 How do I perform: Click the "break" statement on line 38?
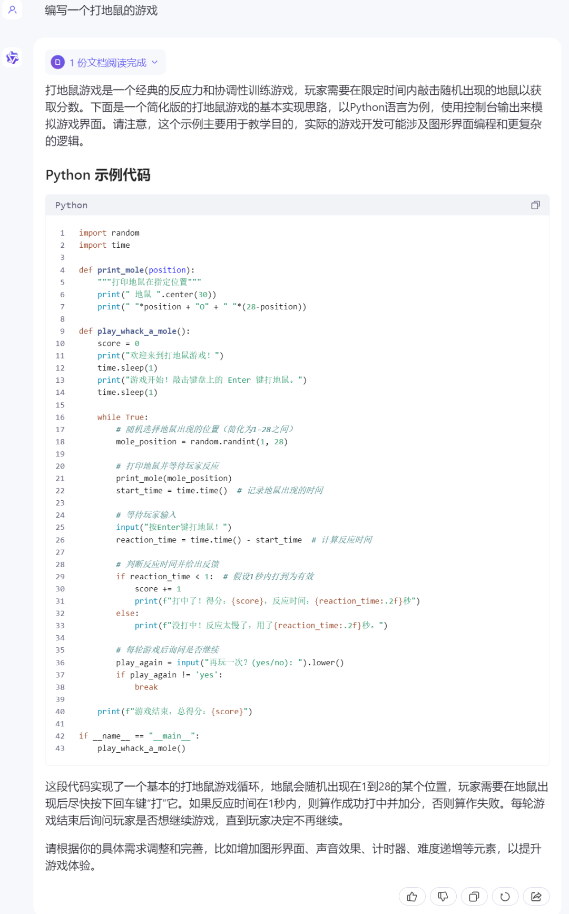tap(146, 687)
